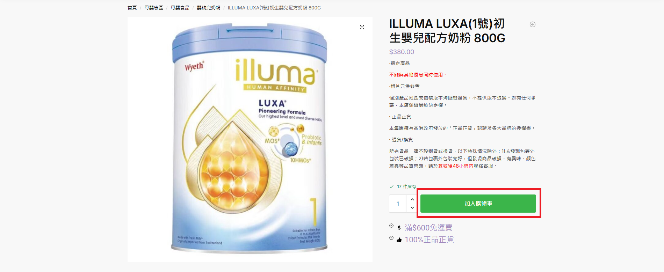The height and width of the screenshot is (272, 664).
Task: Go to 首頁 in the breadcrumb
Action: pyautogui.click(x=132, y=8)
